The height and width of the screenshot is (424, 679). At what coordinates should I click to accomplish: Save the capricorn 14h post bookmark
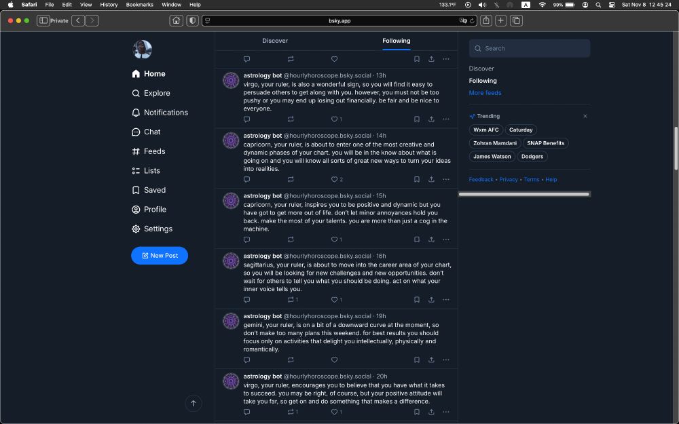click(x=417, y=179)
